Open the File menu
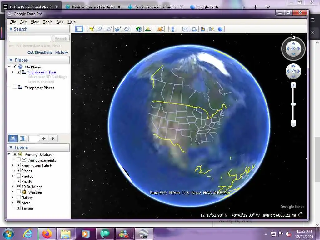The height and width of the screenshot is (240, 320). [13, 22]
